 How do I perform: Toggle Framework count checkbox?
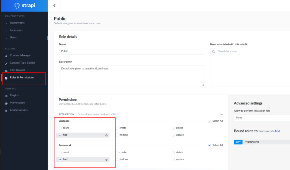click(x=60, y=152)
